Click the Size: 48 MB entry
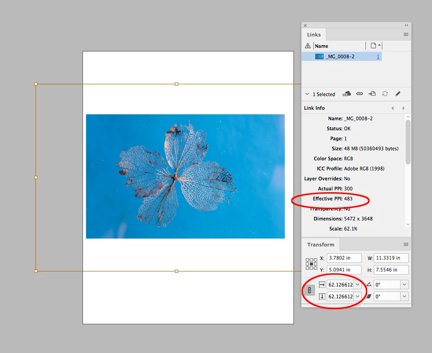Screen dimensions: 432x353 (365, 148)
